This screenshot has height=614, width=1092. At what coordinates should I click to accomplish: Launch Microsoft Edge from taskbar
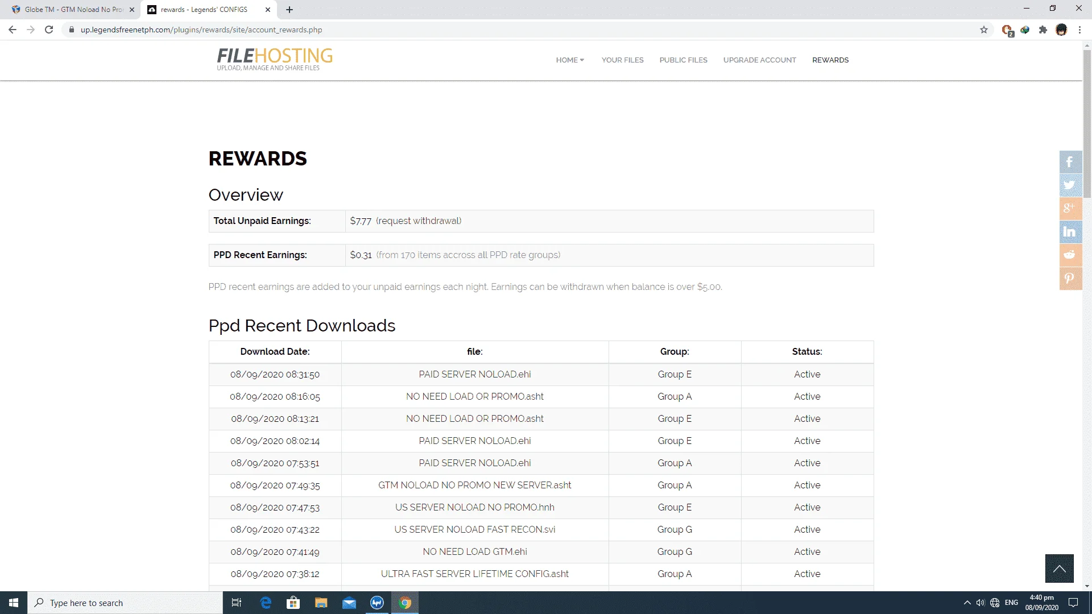(x=266, y=603)
